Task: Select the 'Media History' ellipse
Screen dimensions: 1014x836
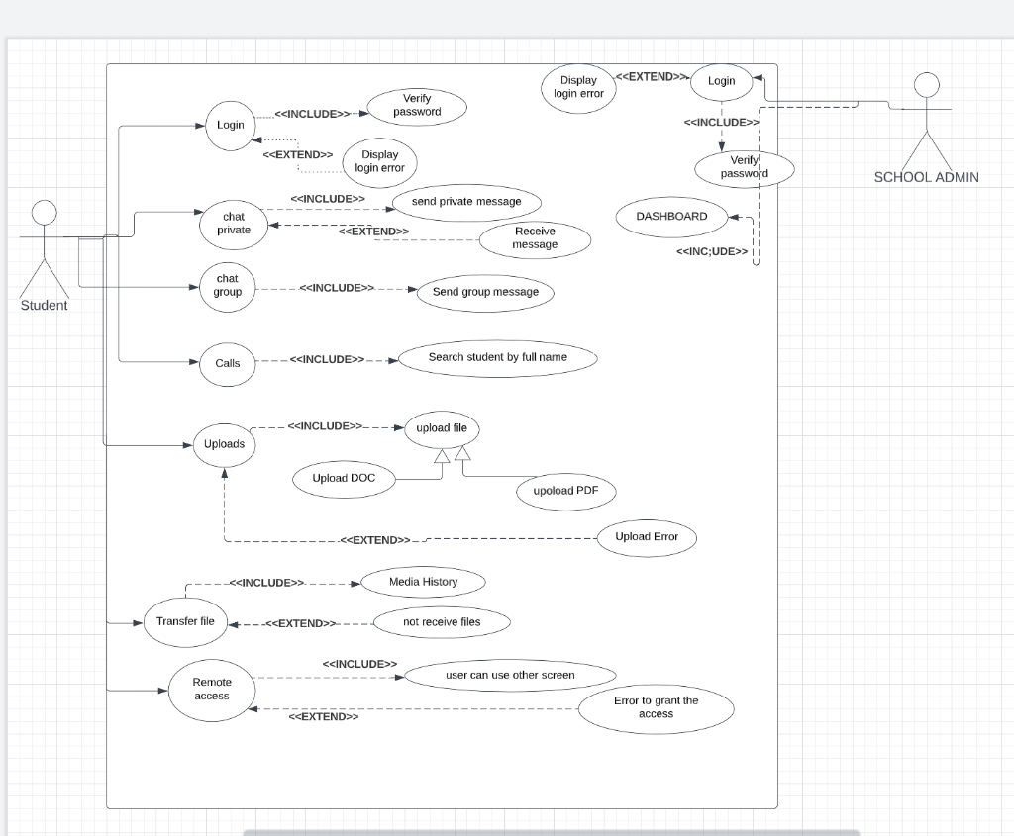Action: (x=423, y=583)
